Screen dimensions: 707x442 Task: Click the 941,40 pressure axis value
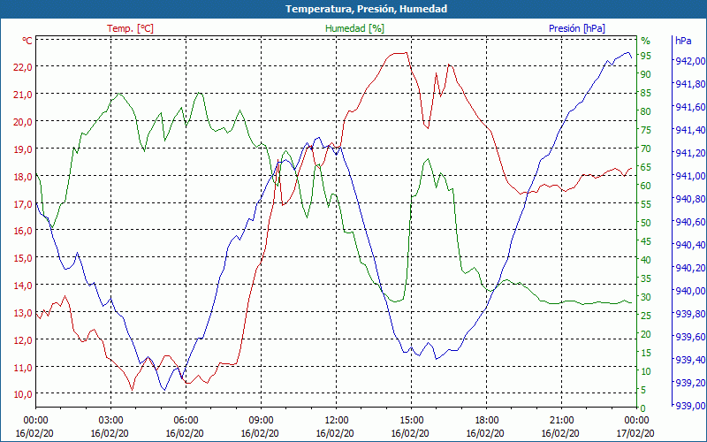click(x=691, y=130)
